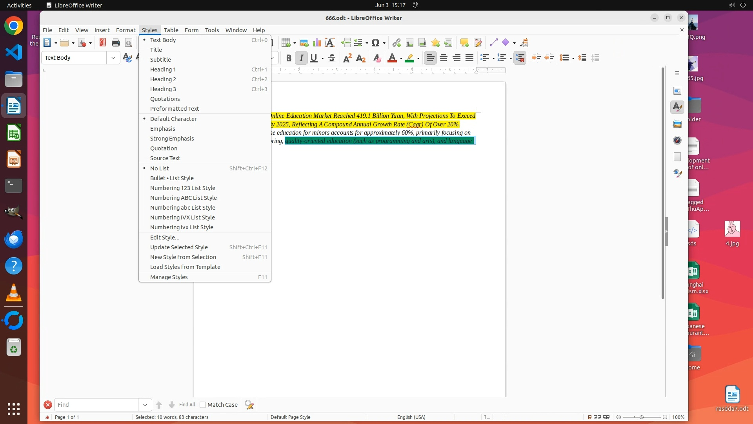The width and height of the screenshot is (753, 424).
Task: Click the Insert Image toolbar icon
Action: click(x=304, y=43)
